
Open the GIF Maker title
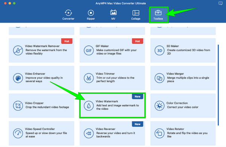pos(102,46)
